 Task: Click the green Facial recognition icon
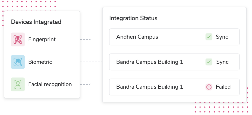point(18,84)
